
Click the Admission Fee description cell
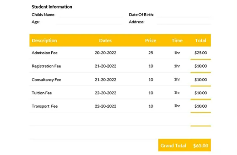point(45,53)
